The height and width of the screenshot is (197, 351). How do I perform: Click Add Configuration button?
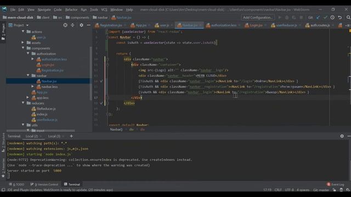pos(258,18)
